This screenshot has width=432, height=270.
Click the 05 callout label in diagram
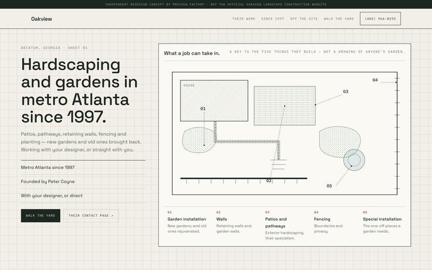[329, 186]
